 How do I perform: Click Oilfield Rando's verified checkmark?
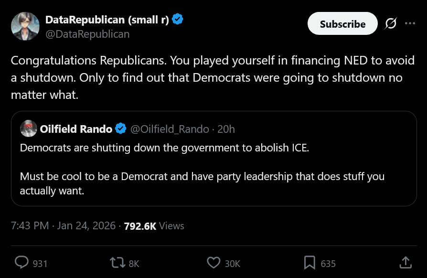click(121, 129)
